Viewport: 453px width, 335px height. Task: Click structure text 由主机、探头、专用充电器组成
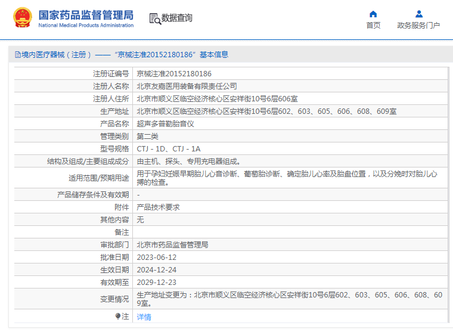click(x=188, y=162)
